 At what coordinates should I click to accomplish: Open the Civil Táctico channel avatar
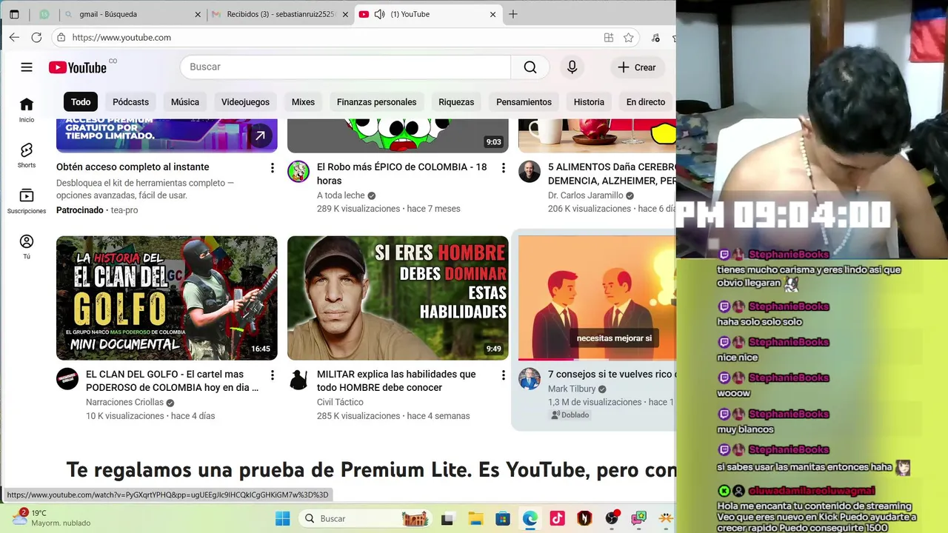pos(298,379)
